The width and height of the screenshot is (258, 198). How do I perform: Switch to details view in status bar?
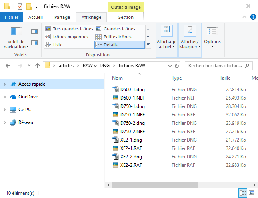coord(243,193)
